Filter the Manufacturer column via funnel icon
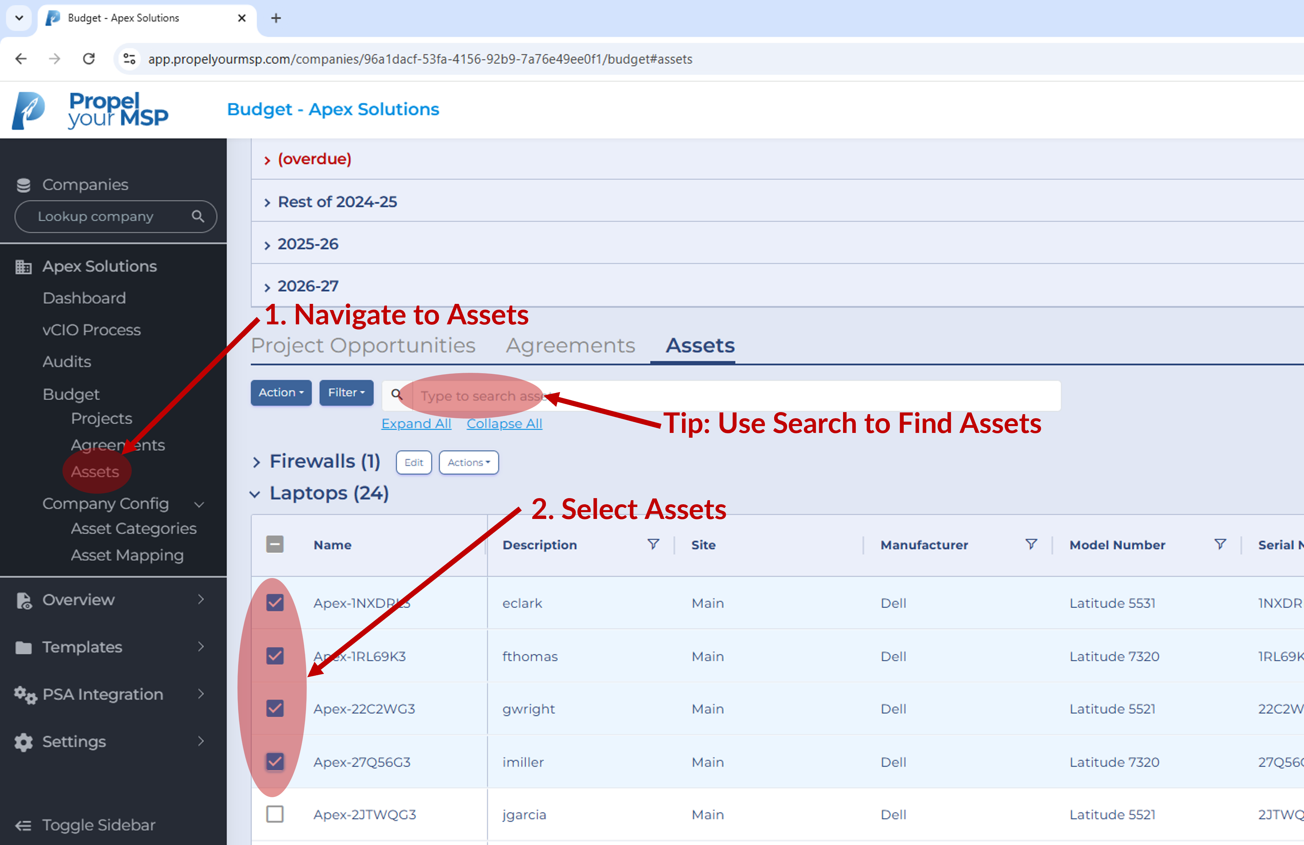Viewport: 1304px width, 845px height. click(x=1031, y=544)
